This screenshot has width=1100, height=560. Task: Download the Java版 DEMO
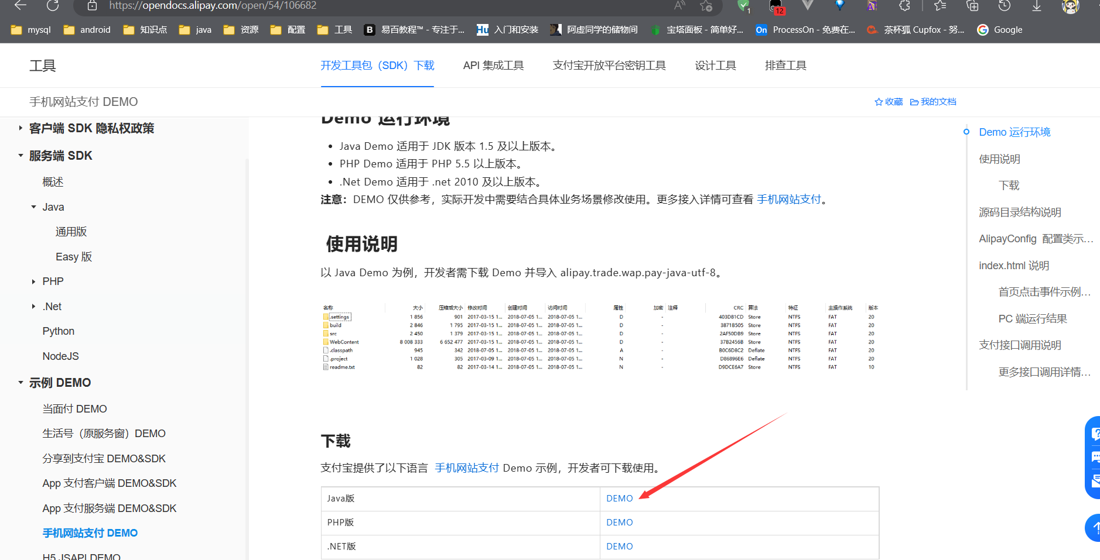click(620, 499)
